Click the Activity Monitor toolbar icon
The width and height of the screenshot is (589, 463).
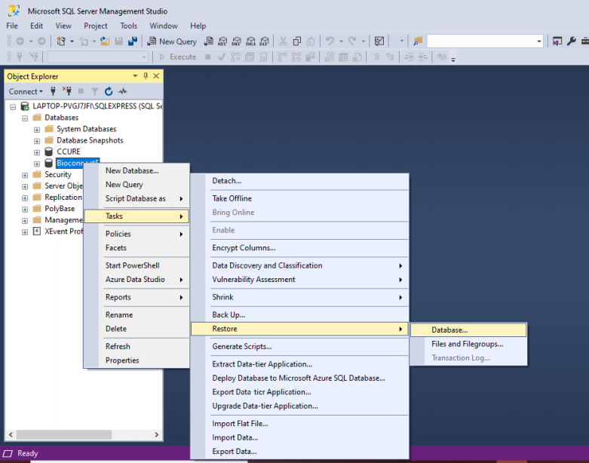[x=379, y=41]
